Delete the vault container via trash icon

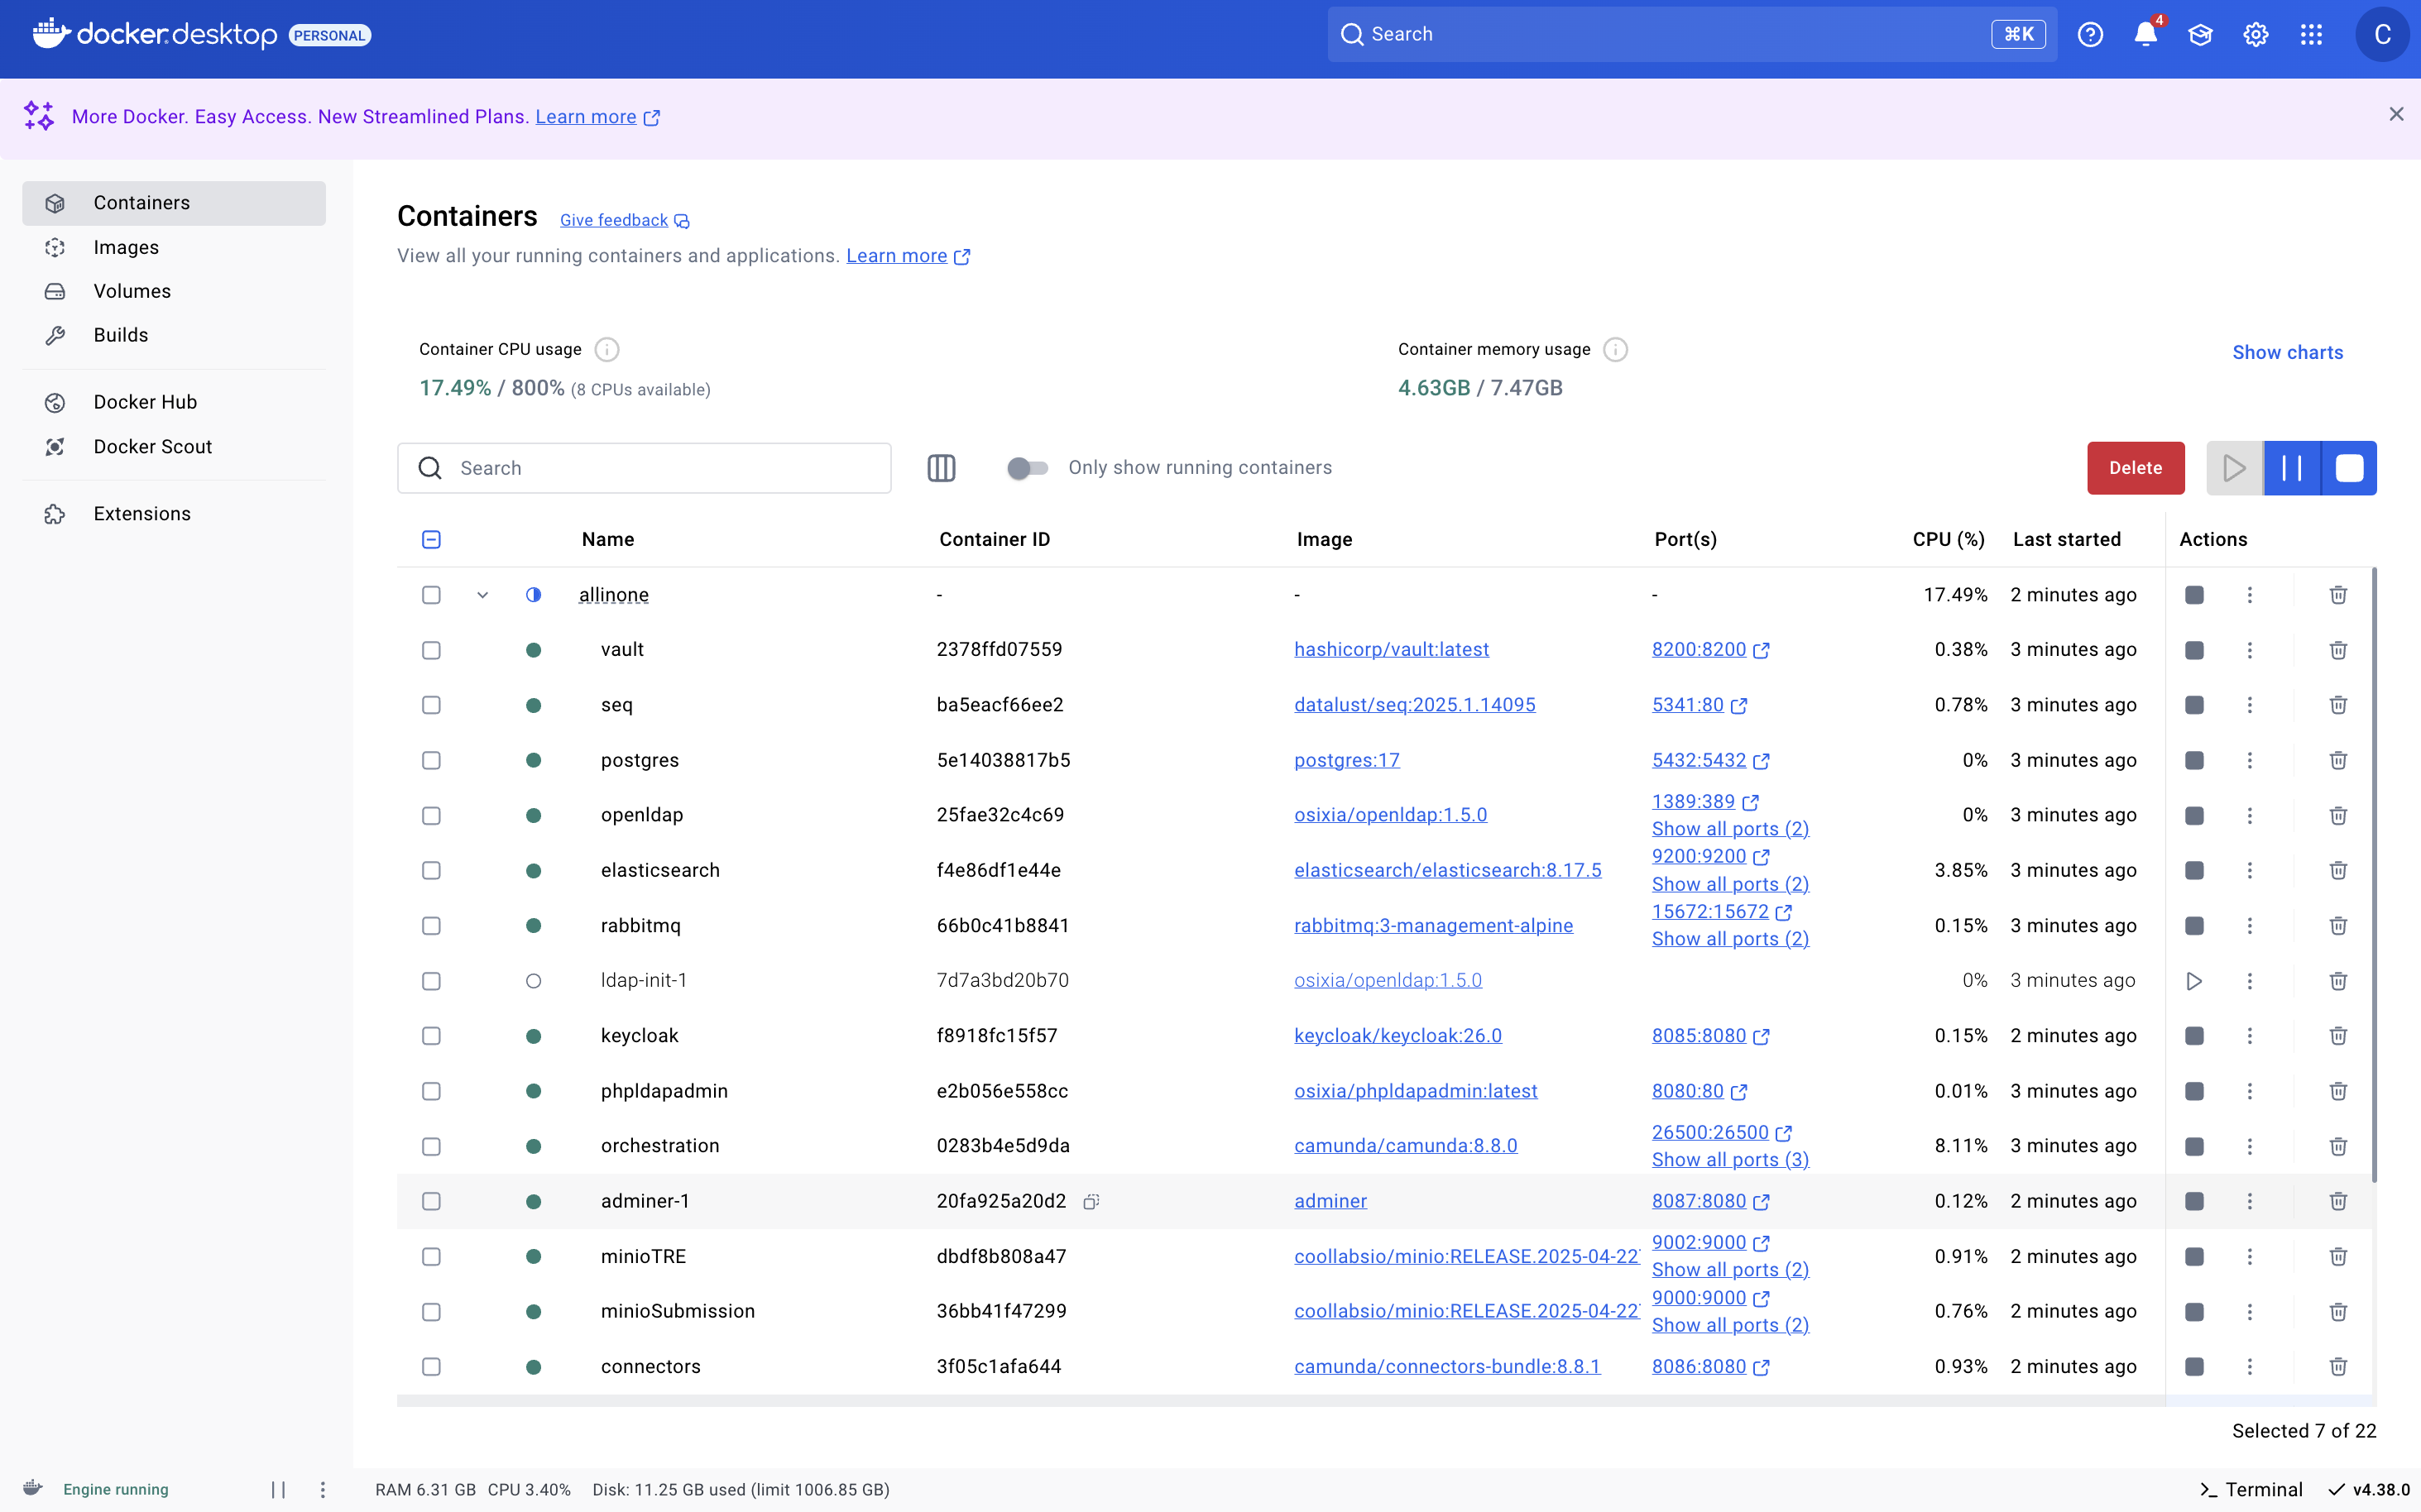pyautogui.click(x=2338, y=650)
